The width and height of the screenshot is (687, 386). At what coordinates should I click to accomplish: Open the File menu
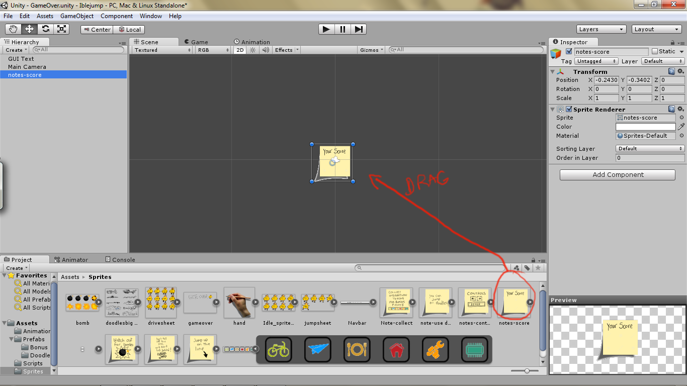(x=8, y=16)
